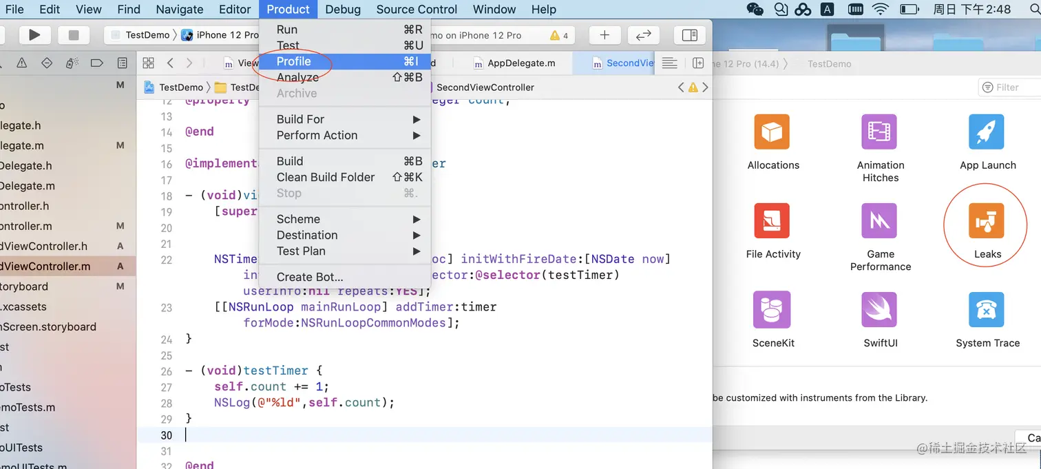Click the Filter field in Instruments chooser
1041x469 pixels.
(x=1009, y=87)
